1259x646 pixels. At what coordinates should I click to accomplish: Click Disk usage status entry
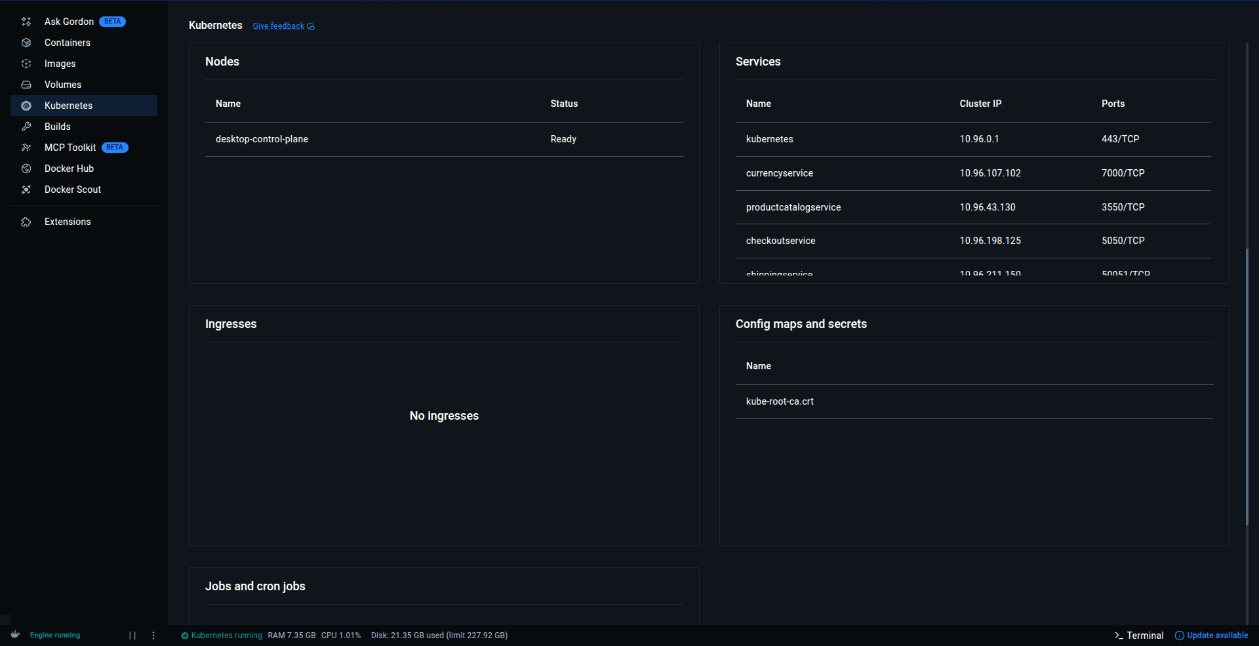(x=439, y=636)
